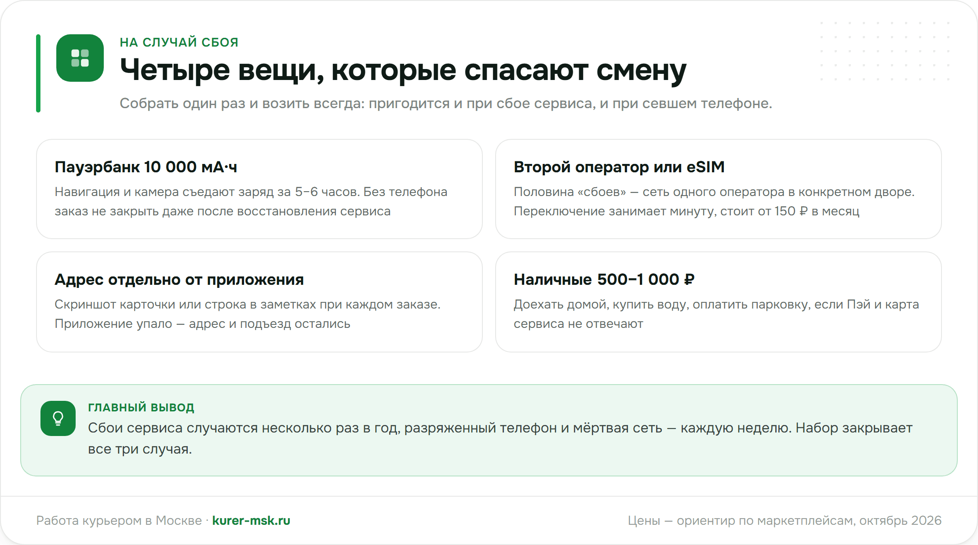This screenshot has width=978, height=545.
Task: Click the line "Приложение упало — адрес и подъезд остались"
Action: pyautogui.click(x=202, y=323)
